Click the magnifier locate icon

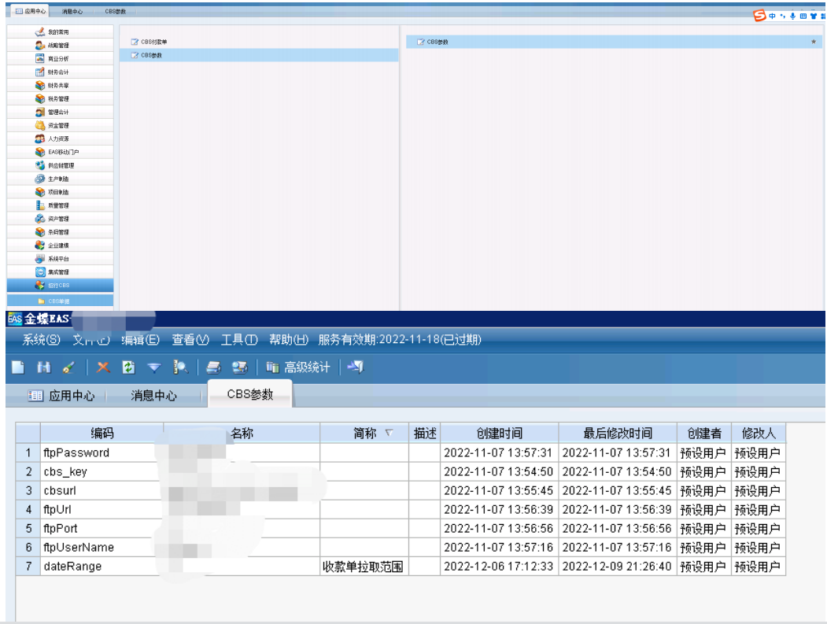click(181, 367)
